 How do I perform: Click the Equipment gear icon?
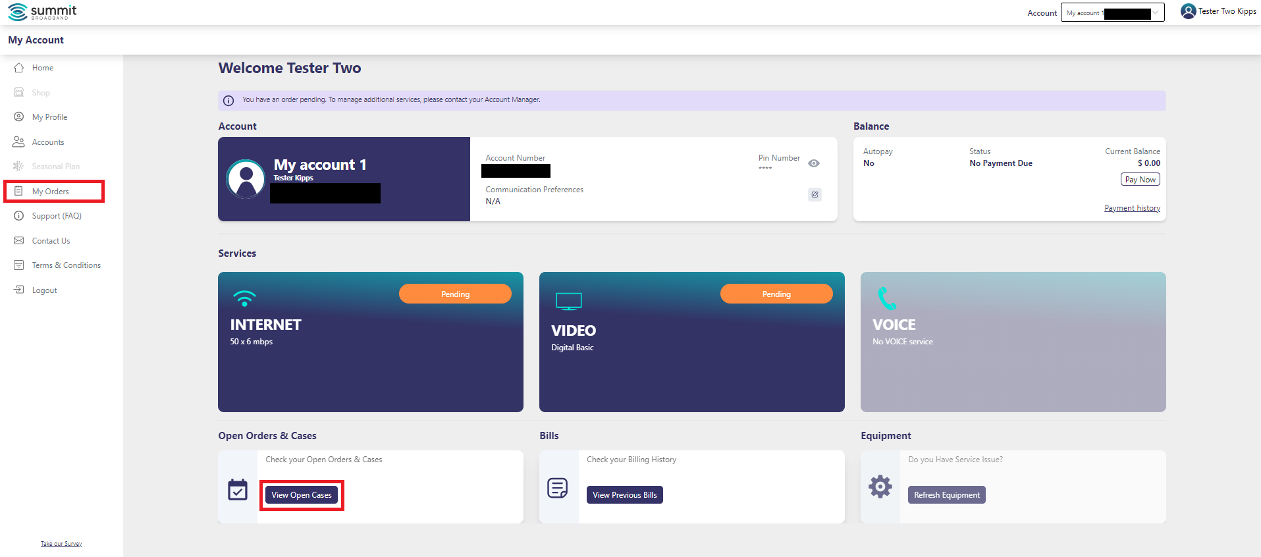pos(880,487)
